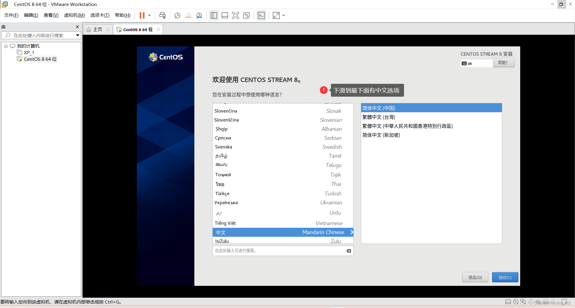Select Shqip (Albanian) language row
The image size is (575, 308).
283,129
